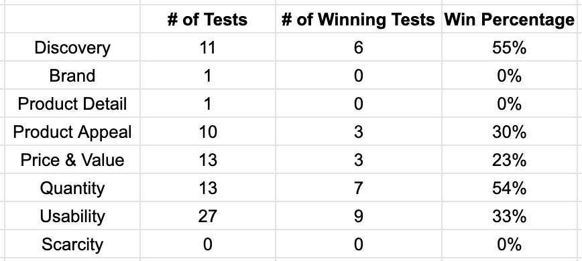This screenshot has height=261, width=582.
Task: Click the Price & Value label cell
Action: pos(72,160)
